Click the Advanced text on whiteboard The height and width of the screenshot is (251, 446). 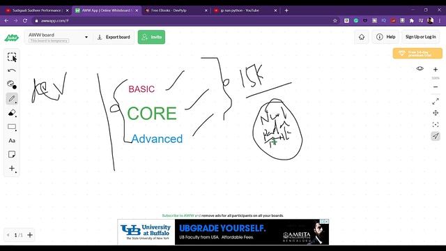tap(157, 139)
